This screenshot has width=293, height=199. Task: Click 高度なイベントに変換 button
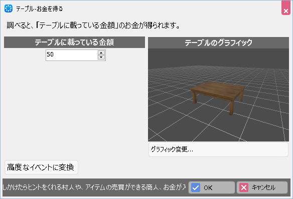41,167
